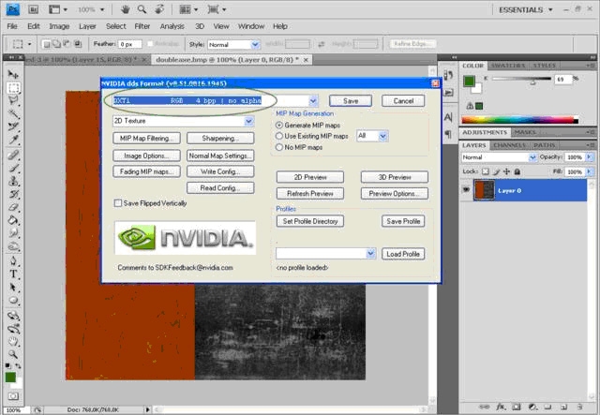Click the Layer 0 thumbnail
Viewport: 600px width, 415px height.
(484, 190)
